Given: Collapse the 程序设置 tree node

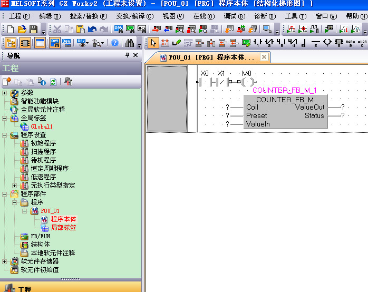Looking at the screenshot, I should point(5,135).
